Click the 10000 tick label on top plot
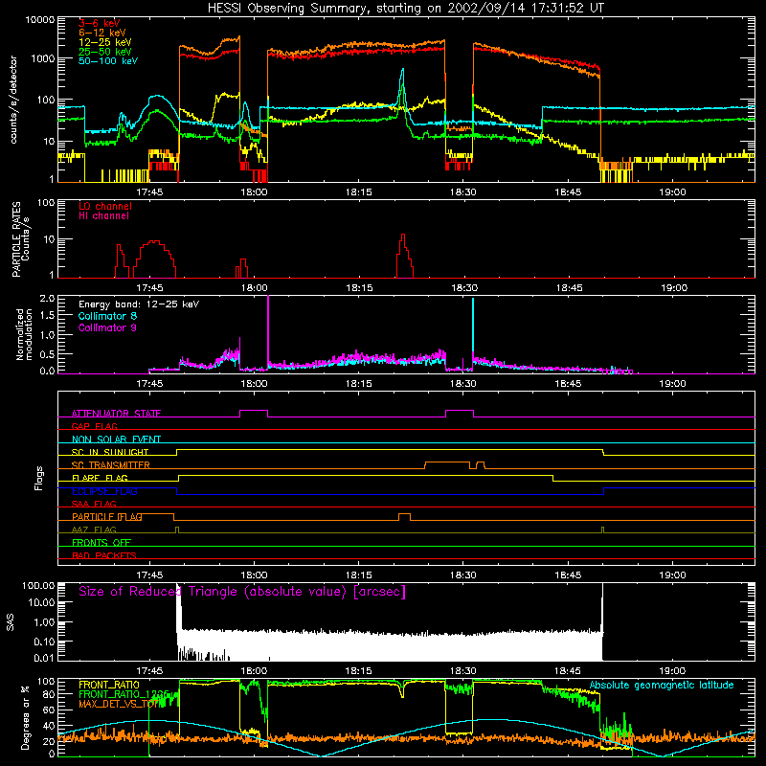766x766 pixels. point(40,20)
